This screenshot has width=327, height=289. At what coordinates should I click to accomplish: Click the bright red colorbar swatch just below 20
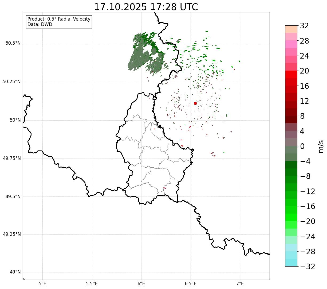[291, 74]
